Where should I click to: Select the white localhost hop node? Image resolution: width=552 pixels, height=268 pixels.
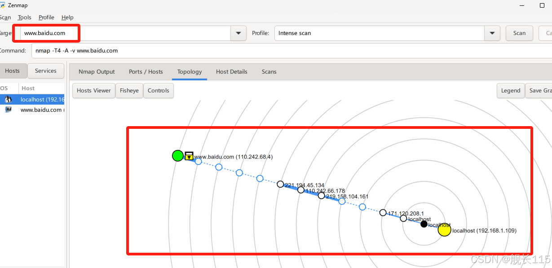pos(403,218)
